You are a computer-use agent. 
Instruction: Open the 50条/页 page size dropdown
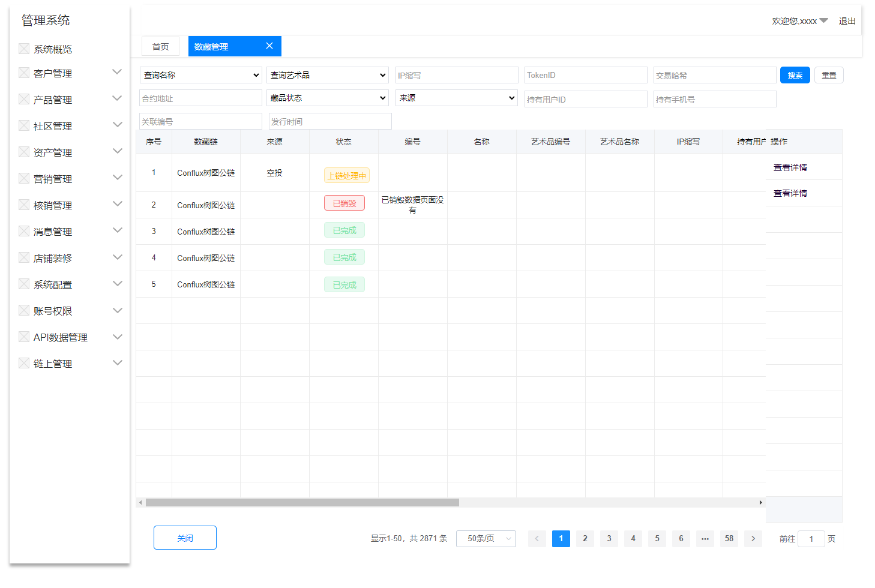486,538
